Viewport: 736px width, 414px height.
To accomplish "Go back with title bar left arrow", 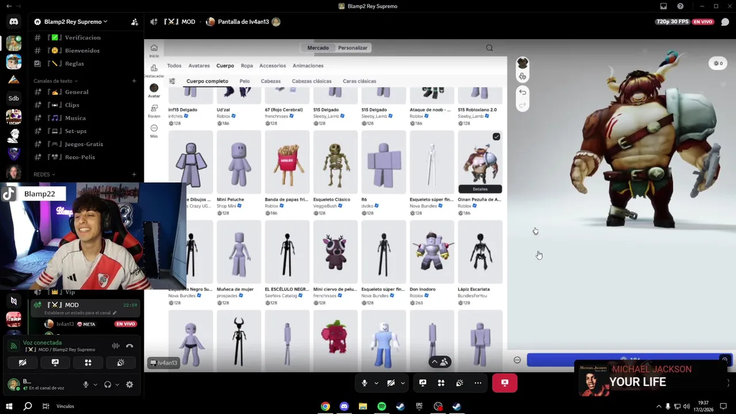I will (8, 6).
